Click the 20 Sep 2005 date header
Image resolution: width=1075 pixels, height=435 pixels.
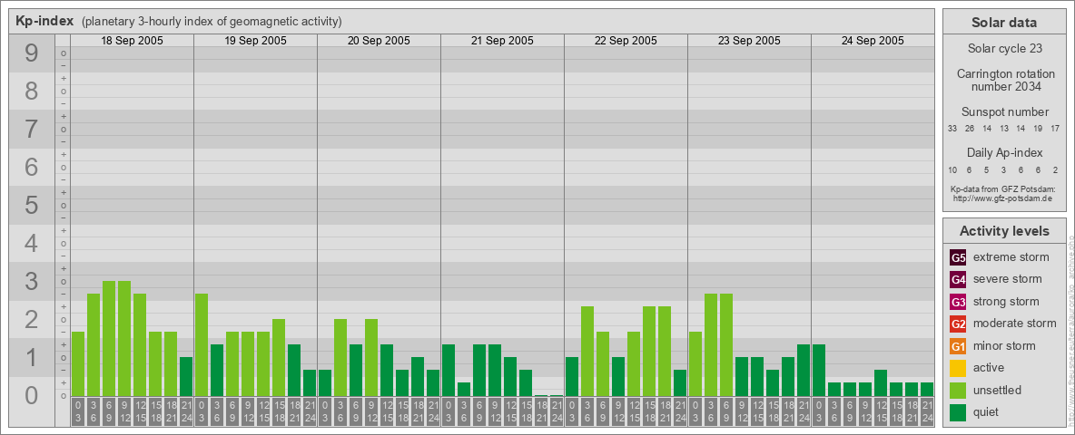[x=380, y=41]
